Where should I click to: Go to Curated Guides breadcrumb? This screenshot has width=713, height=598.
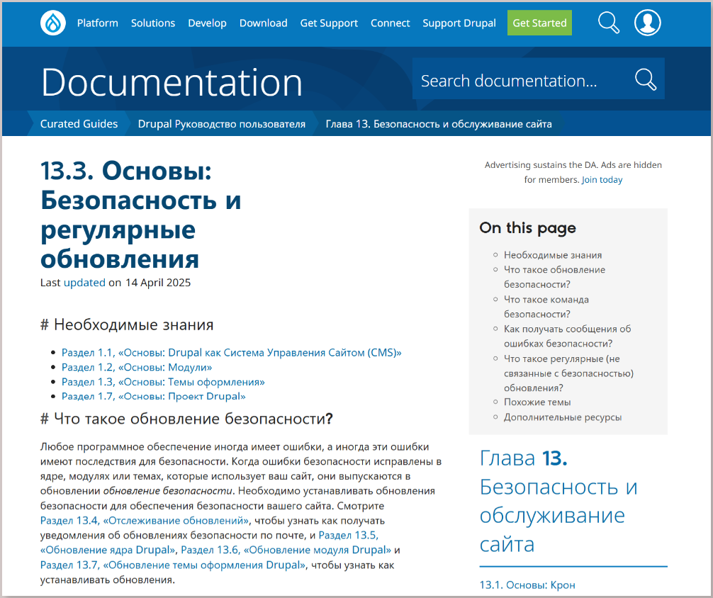79,124
